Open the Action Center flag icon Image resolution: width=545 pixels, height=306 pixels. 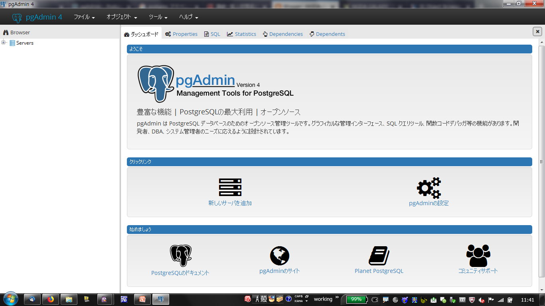491,300
